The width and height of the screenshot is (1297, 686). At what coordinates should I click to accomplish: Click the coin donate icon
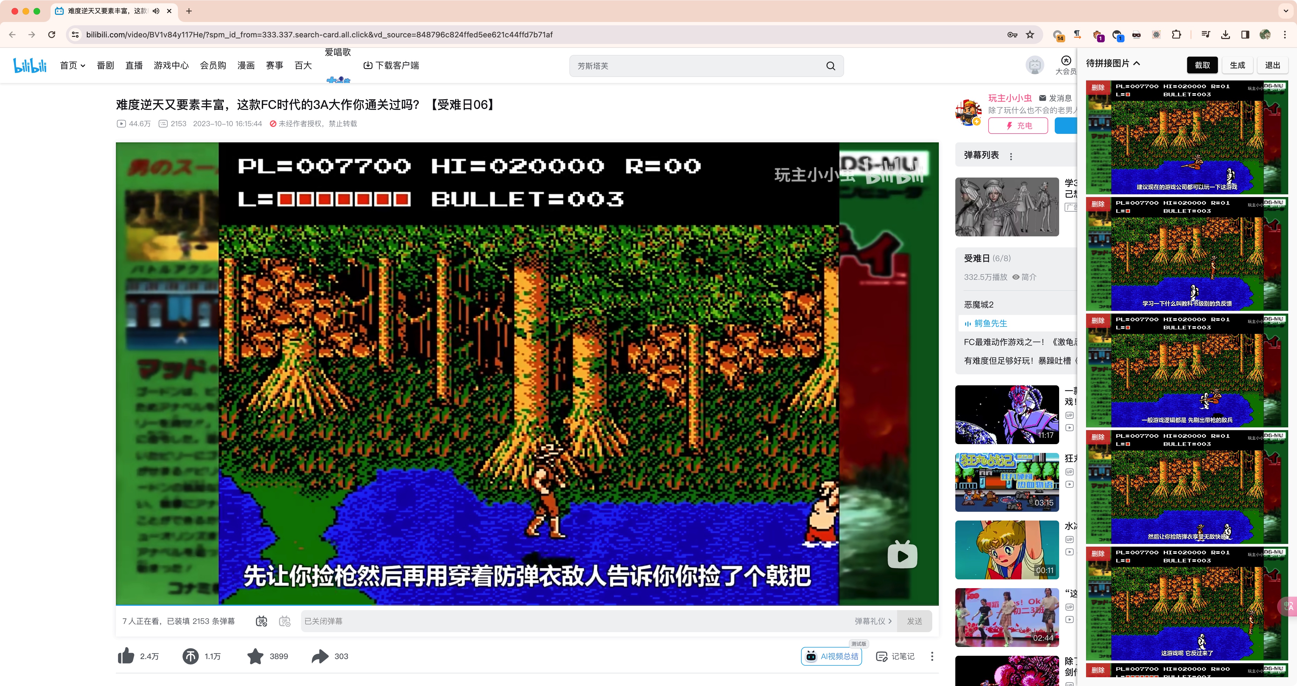(190, 656)
